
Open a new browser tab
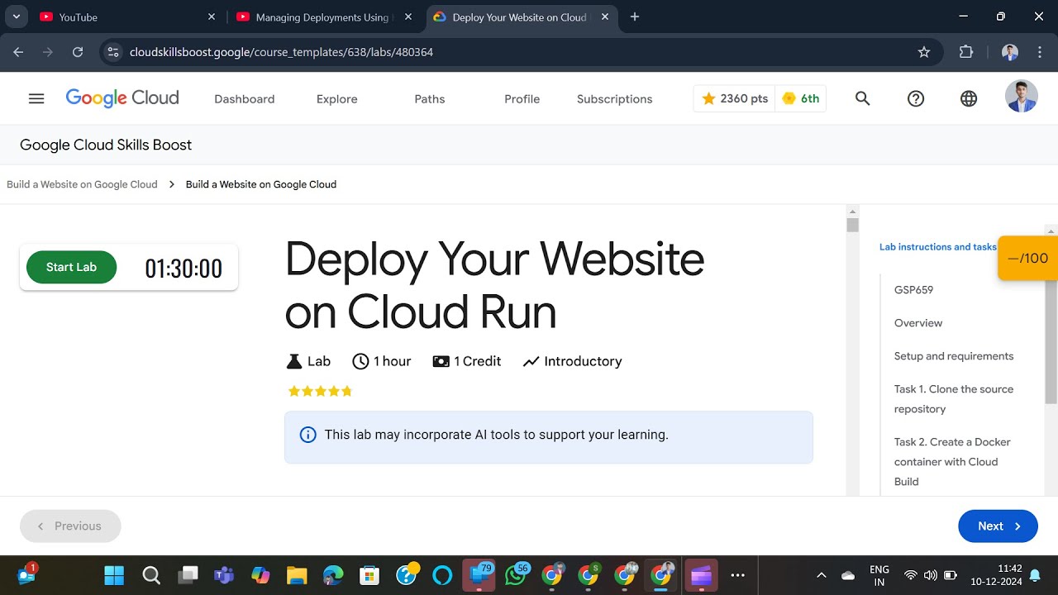635,17
